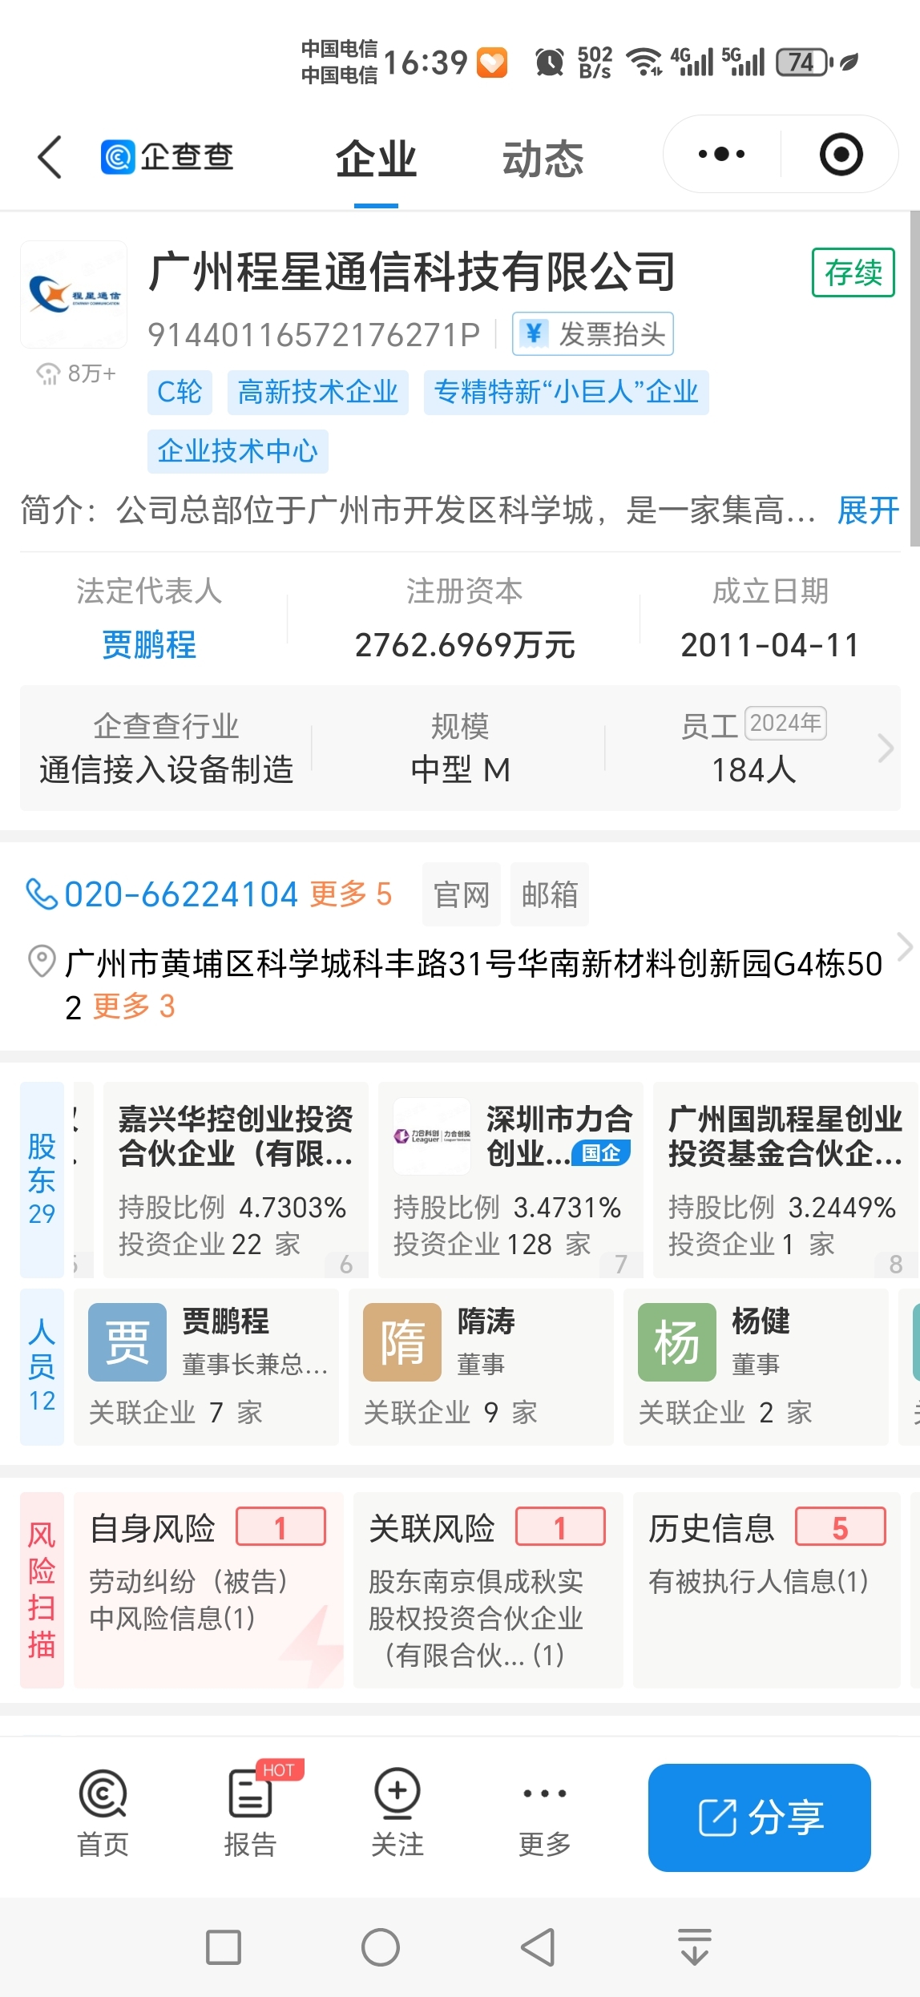Open person 贾鹏程 董事长 card

click(206, 1366)
